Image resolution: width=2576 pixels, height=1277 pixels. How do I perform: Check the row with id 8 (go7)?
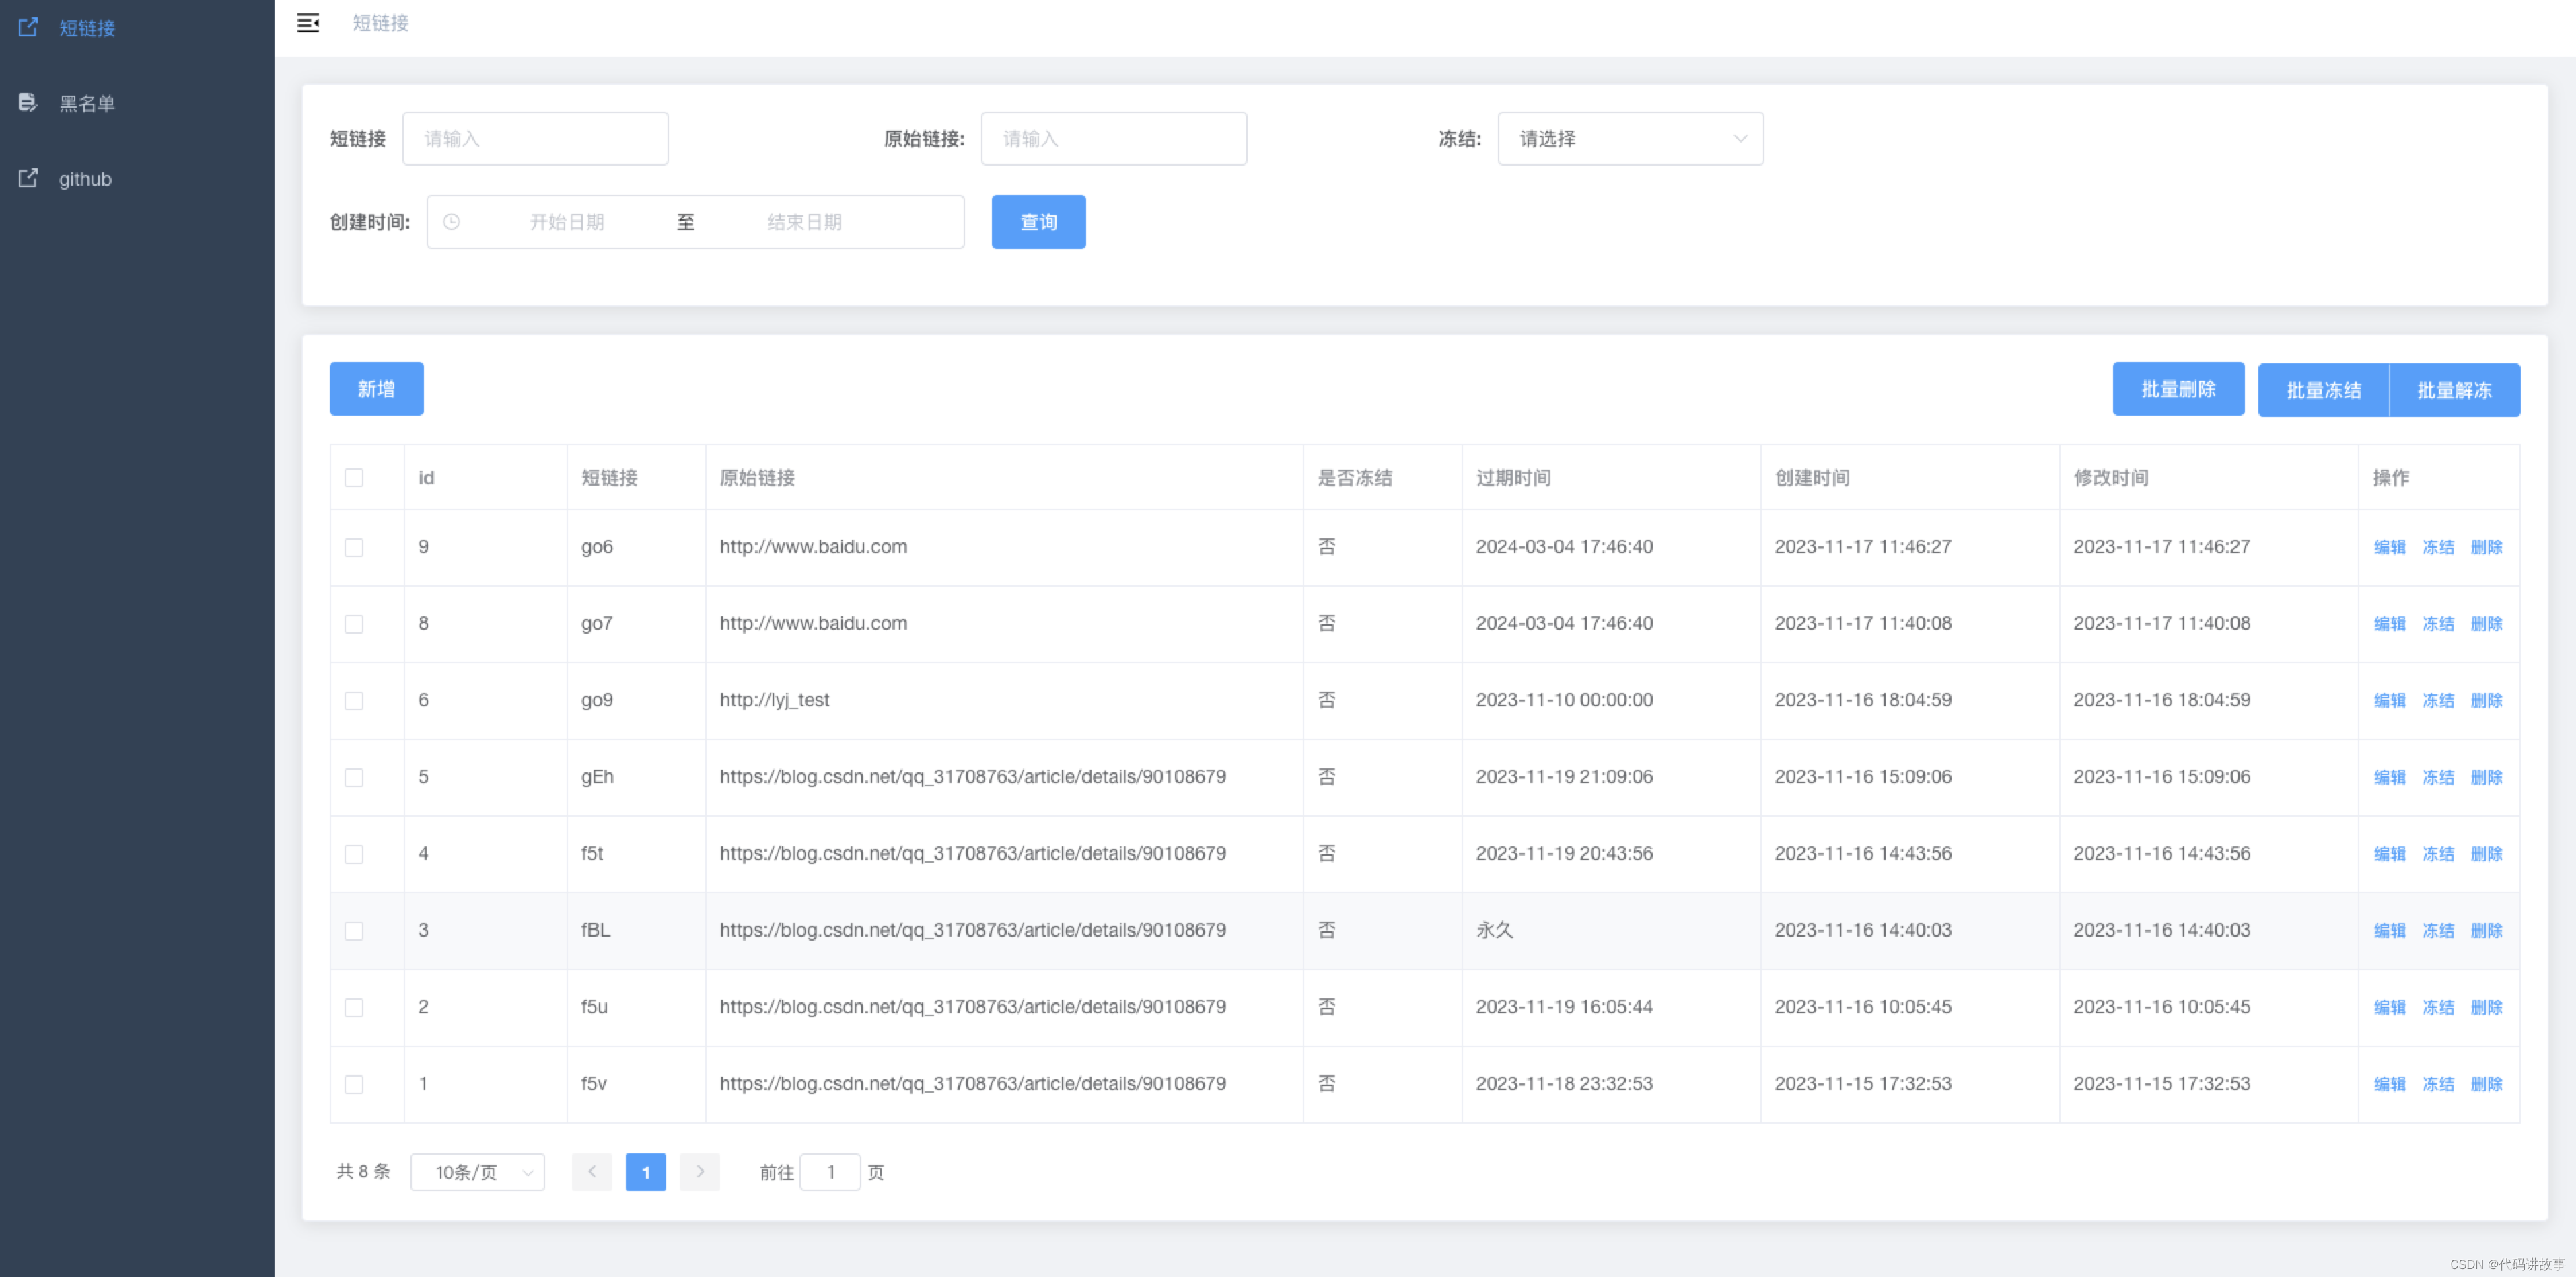coord(354,624)
